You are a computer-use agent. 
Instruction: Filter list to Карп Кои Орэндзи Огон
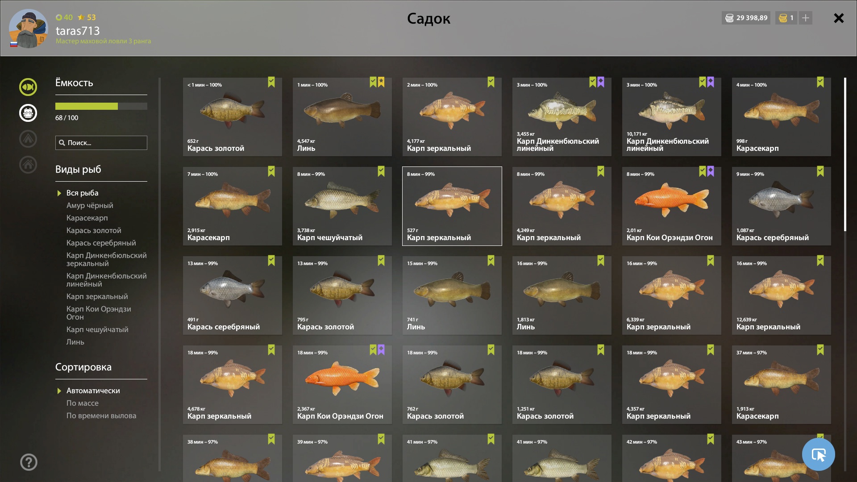pyautogui.click(x=99, y=313)
